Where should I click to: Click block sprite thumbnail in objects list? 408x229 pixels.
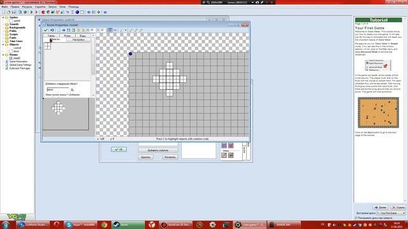pos(47,46)
